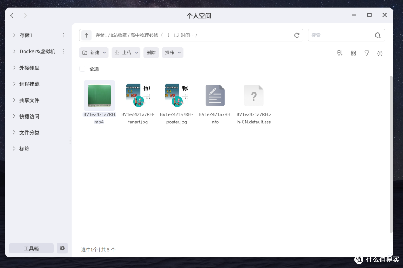Select 文件分类 in the sidebar
Viewport: 403px width, 268px height.
[x=29, y=132]
